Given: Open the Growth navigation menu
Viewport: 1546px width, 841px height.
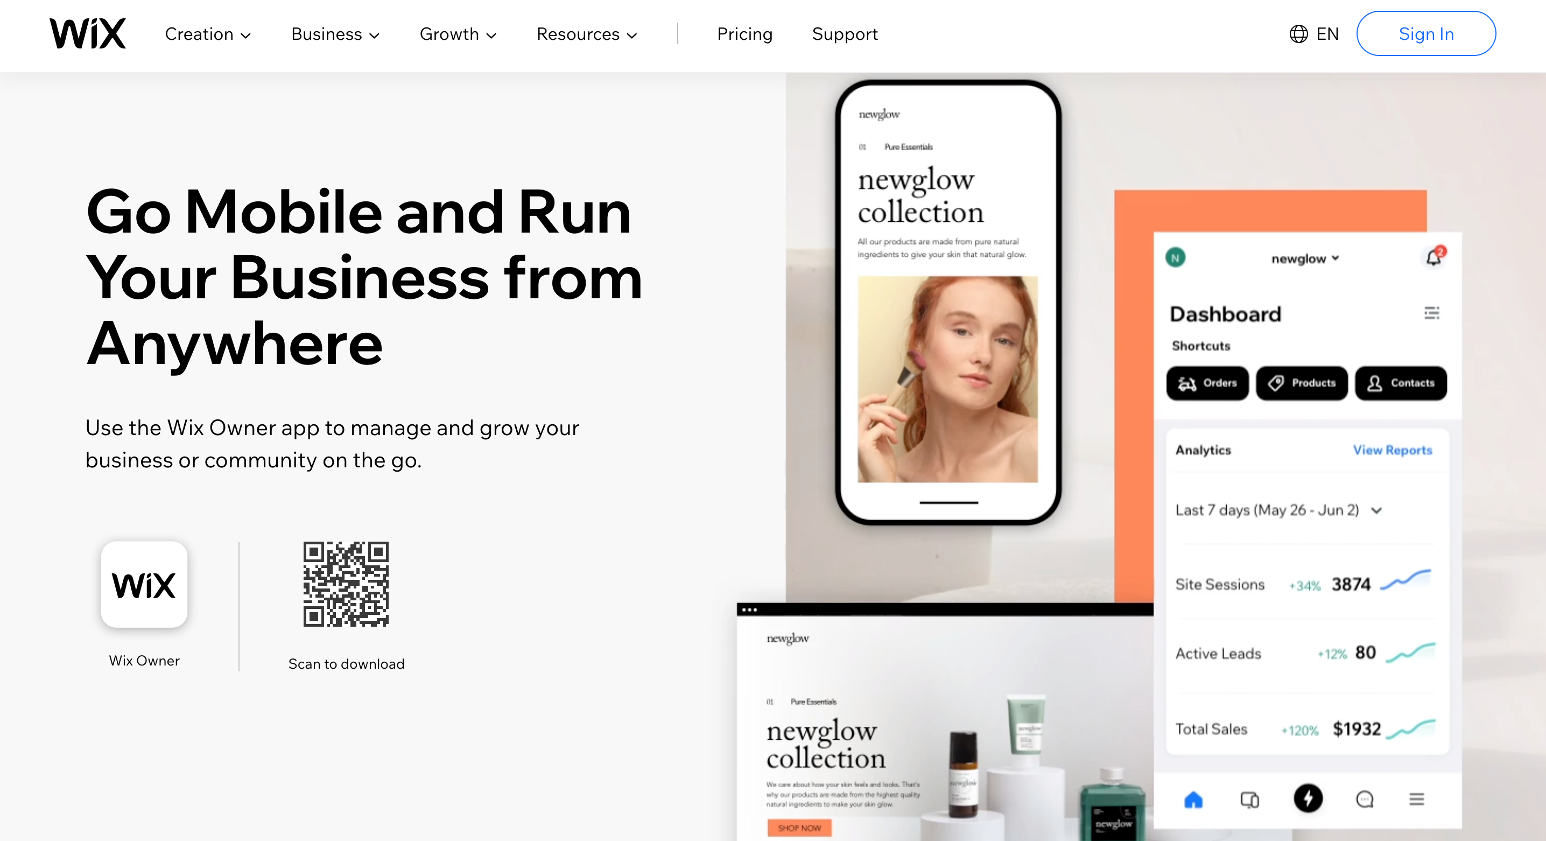Looking at the screenshot, I should coord(455,34).
